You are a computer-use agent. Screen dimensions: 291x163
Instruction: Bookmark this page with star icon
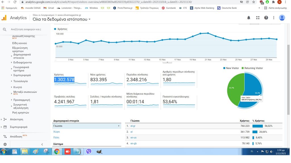(253, 2)
